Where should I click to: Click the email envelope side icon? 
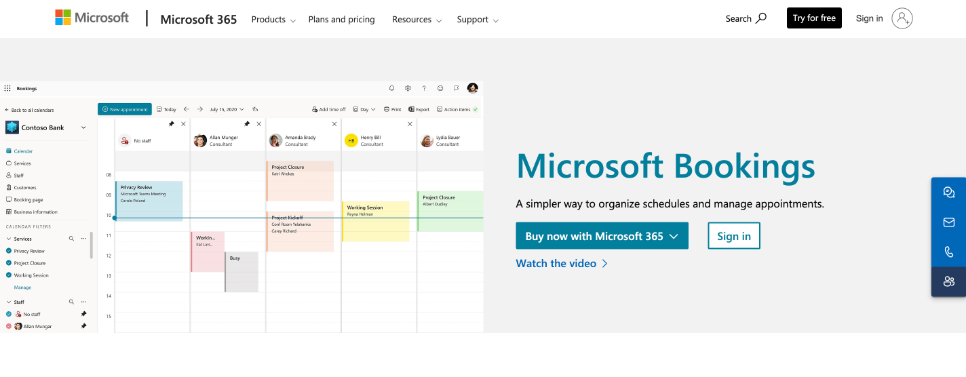[949, 222]
